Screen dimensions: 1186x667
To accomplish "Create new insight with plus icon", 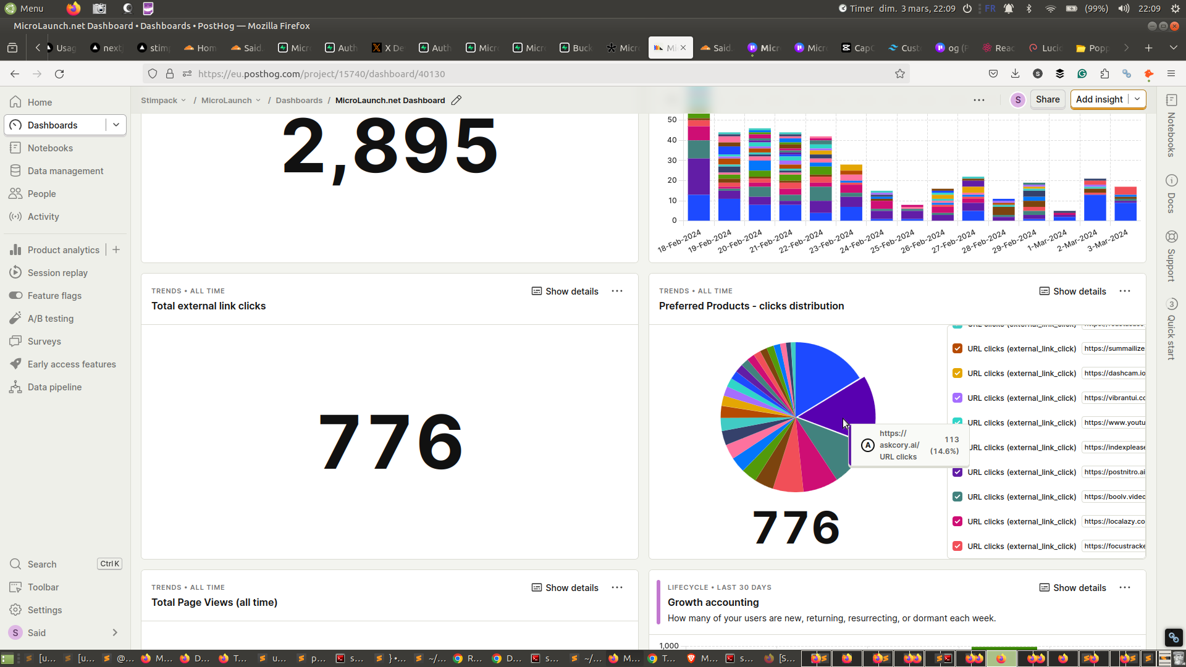I will coord(116,250).
